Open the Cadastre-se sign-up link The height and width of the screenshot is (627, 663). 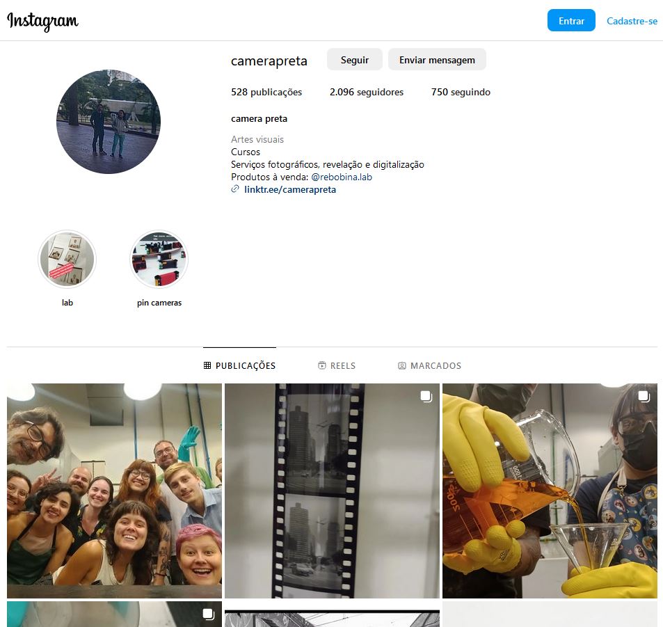pos(632,21)
